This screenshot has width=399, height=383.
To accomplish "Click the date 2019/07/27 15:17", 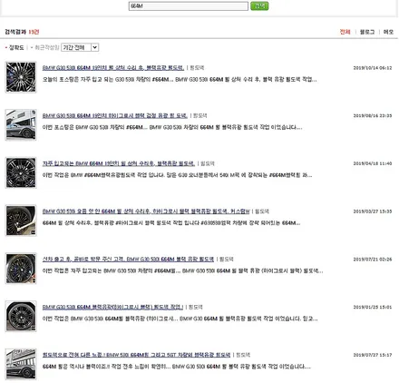I will coord(373,355).
